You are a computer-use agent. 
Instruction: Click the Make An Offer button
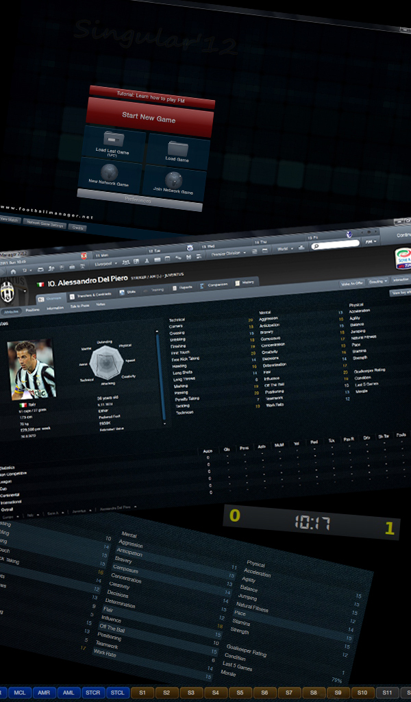coord(352,283)
